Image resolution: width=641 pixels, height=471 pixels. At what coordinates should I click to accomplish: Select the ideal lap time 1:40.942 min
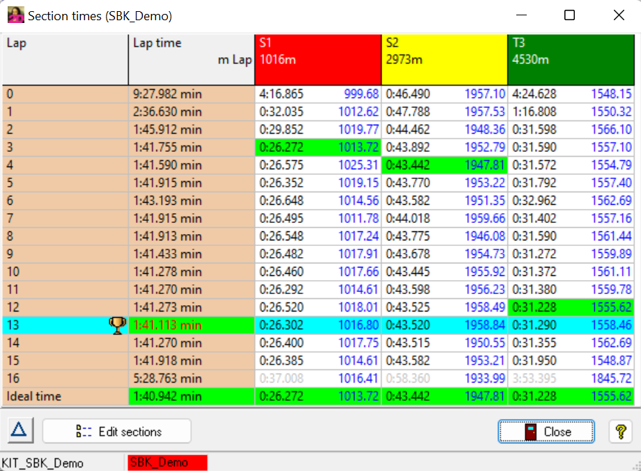(x=167, y=396)
